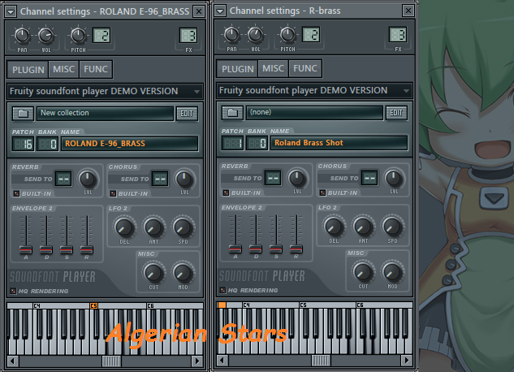Click keyboard scroll right arrow in R-brass window

click(407, 361)
